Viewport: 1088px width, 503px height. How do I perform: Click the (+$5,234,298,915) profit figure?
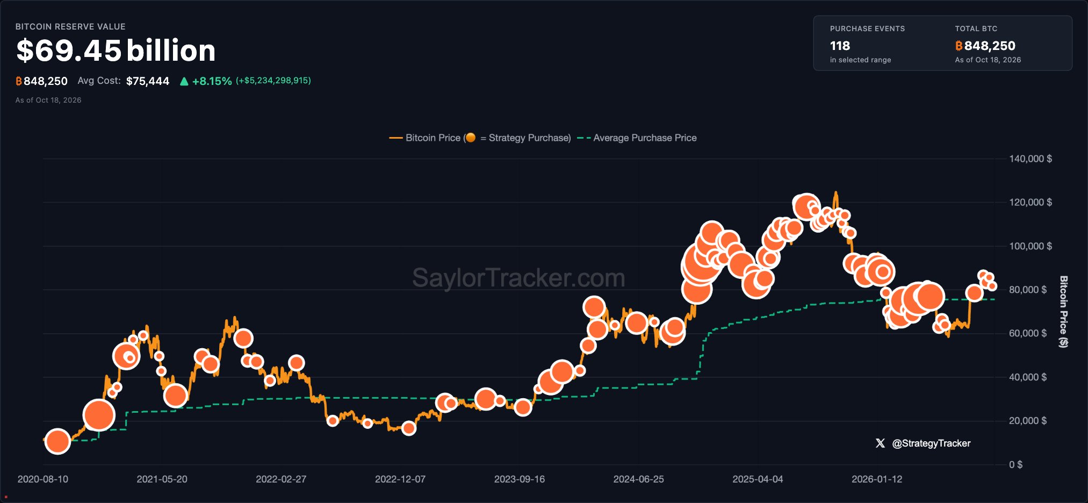click(273, 81)
